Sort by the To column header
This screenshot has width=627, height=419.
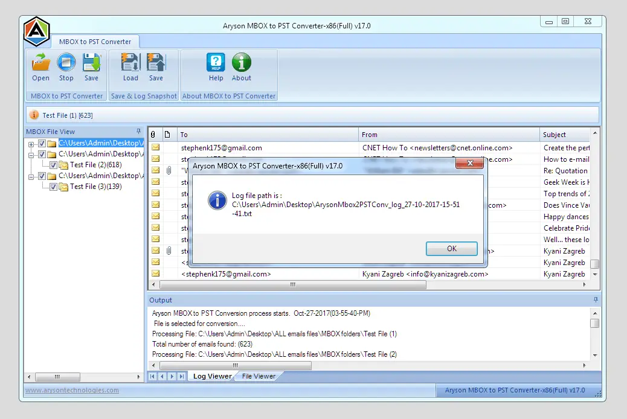(268, 135)
